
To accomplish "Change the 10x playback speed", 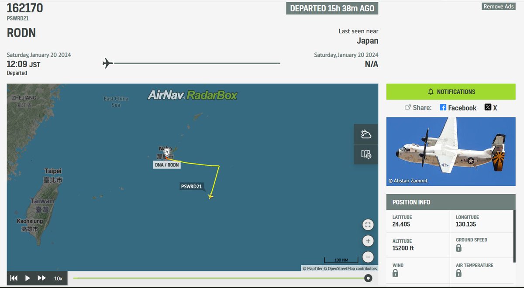I will [58, 278].
